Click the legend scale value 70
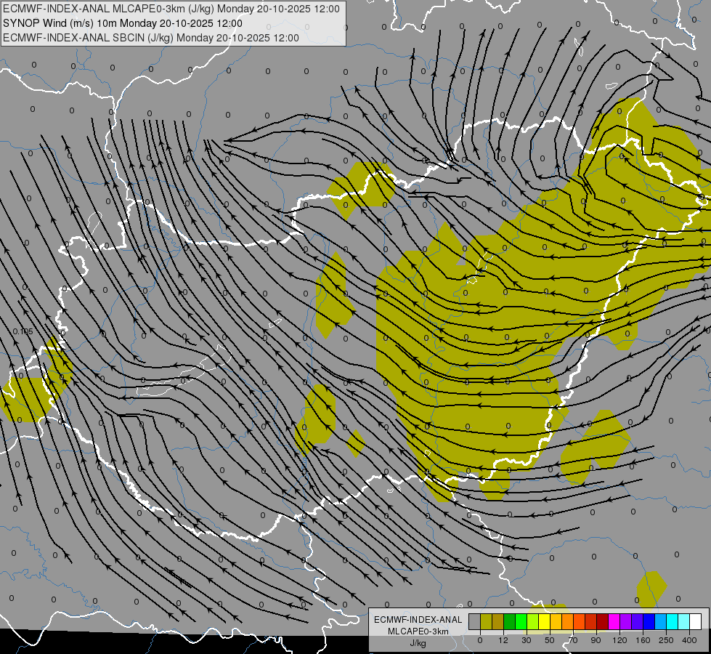 click(x=573, y=640)
